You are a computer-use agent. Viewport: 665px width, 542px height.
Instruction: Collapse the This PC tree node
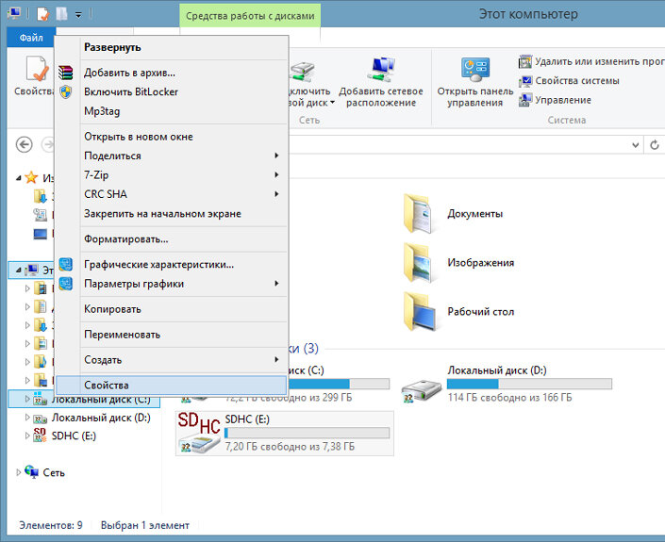point(18,270)
